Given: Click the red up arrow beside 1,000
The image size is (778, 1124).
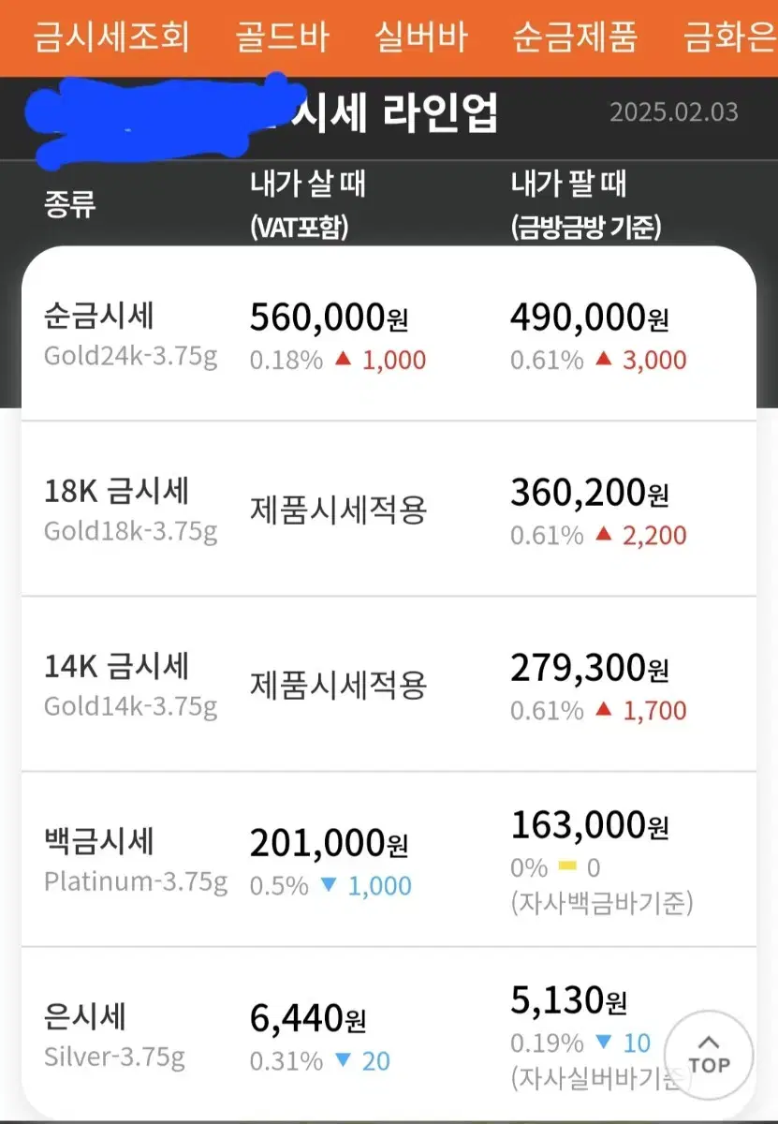Looking at the screenshot, I should pyautogui.click(x=345, y=360).
